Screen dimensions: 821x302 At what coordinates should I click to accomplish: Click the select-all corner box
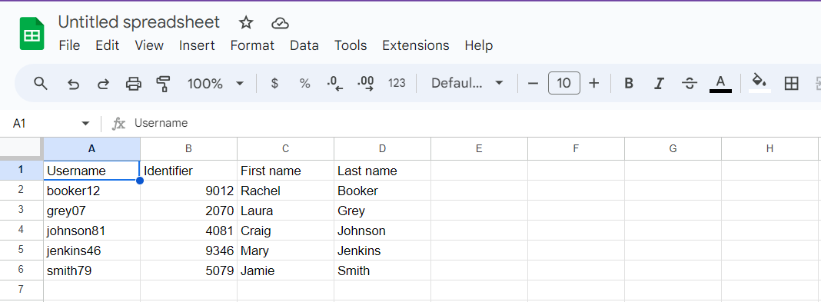click(x=22, y=148)
